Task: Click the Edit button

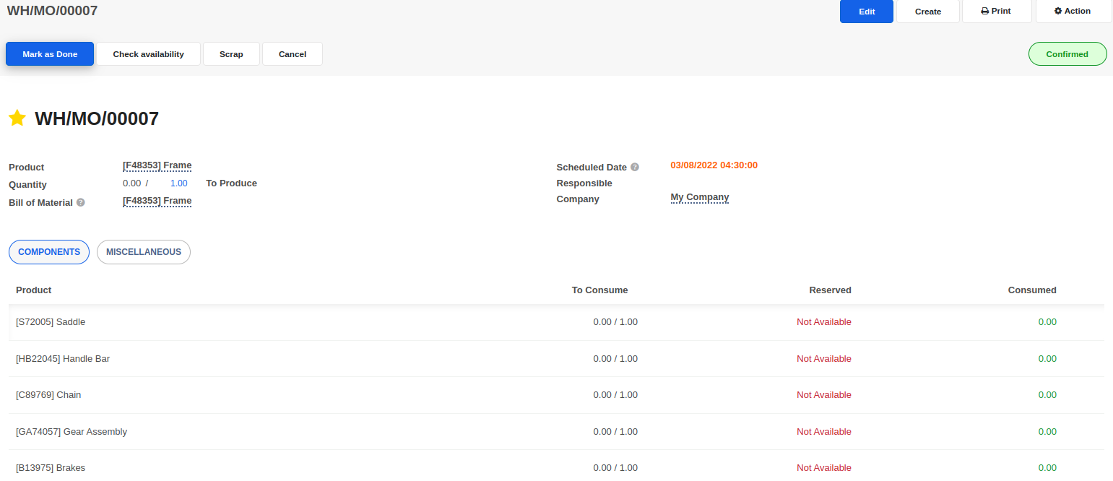Action: pos(866,12)
